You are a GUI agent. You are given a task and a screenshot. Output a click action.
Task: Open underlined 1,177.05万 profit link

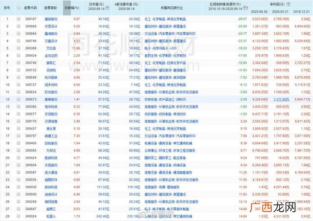tap(281, 99)
